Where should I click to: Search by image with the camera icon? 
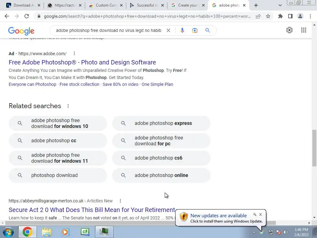click(195, 30)
